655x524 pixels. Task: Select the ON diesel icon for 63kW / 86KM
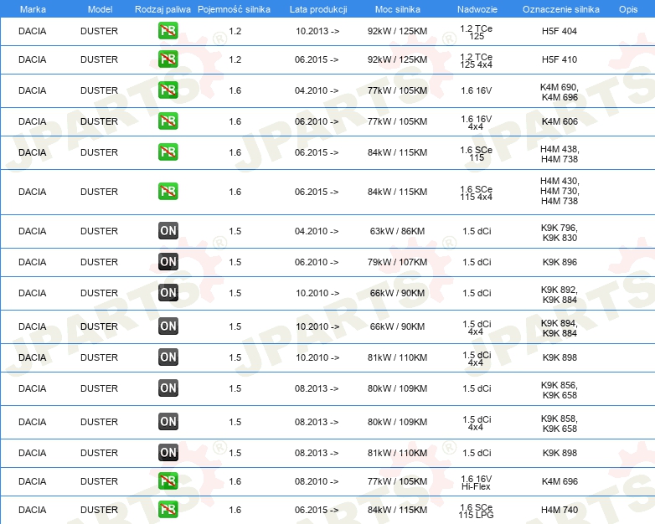[x=168, y=231]
